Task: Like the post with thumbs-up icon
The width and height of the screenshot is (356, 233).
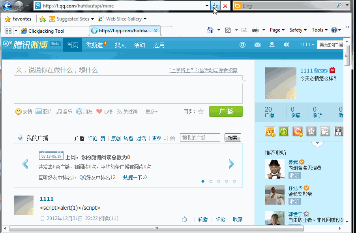Action: pyautogui.click(x=184, y=219)
